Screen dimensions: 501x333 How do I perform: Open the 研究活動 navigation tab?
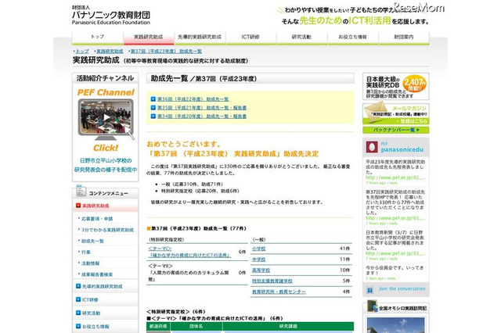pyautogui.click(x=301, y=37)
